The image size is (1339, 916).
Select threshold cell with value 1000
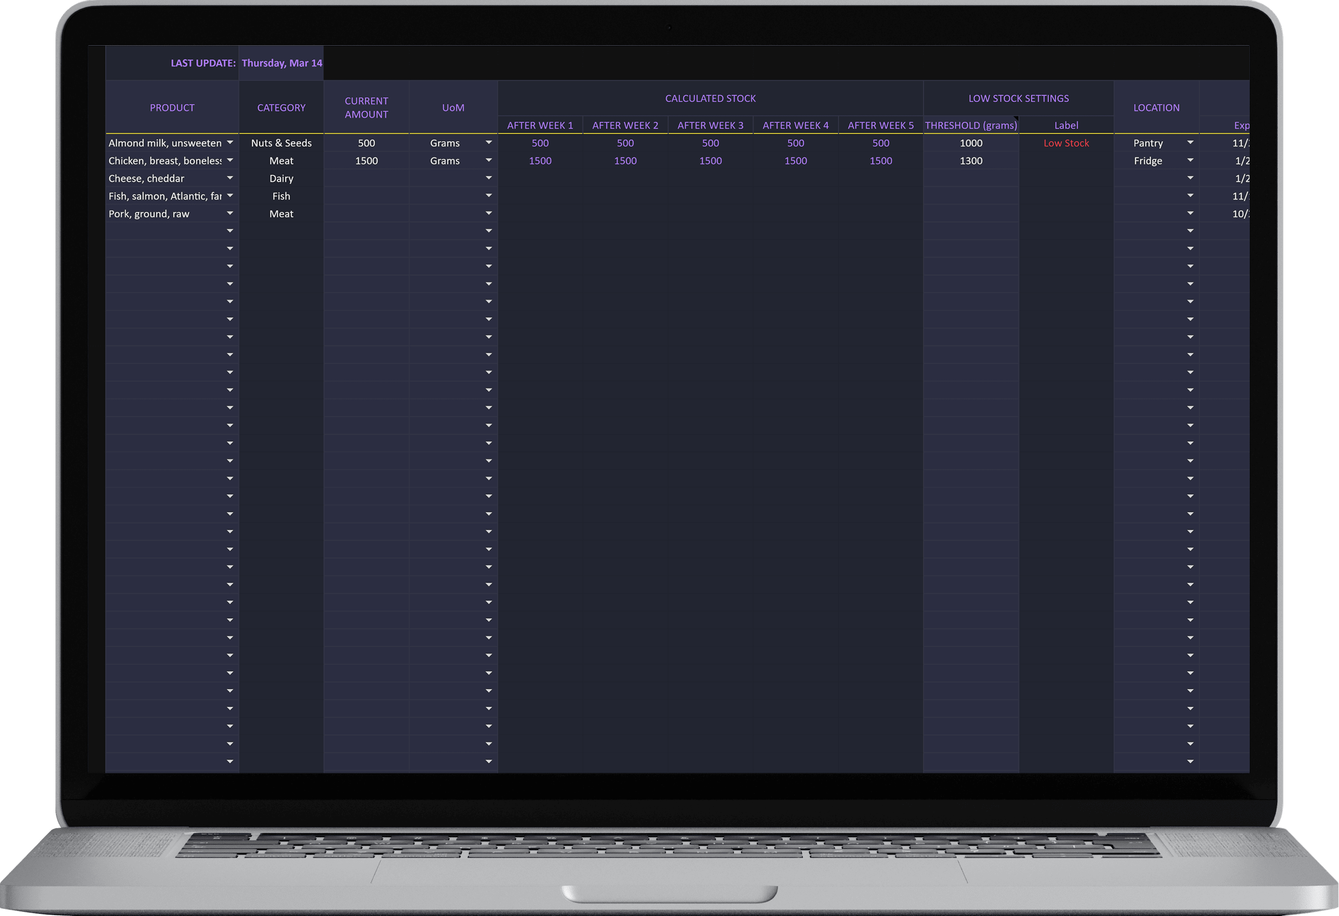971,143
